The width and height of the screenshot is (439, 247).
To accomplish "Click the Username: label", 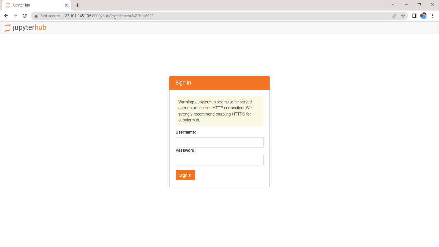I will [186, 132].
